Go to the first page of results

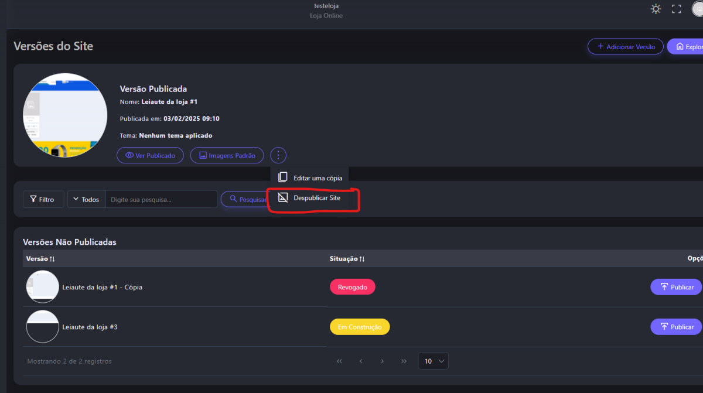tap(339, 361)
